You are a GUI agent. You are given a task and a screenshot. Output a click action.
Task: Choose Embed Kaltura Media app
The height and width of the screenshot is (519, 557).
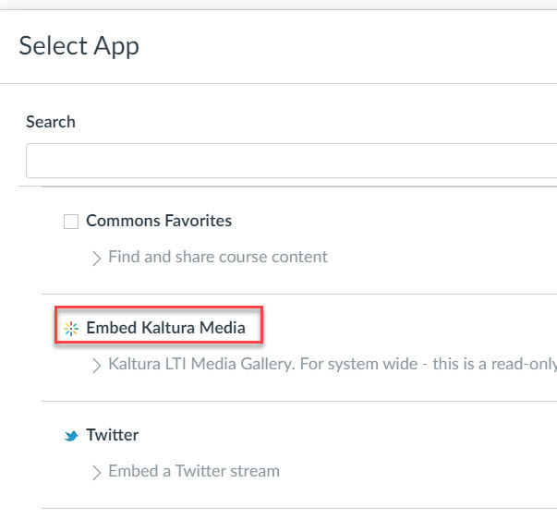165,328
